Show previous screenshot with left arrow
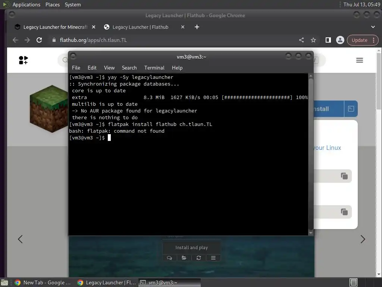The image size is (382, 287). tap(20, 239)
